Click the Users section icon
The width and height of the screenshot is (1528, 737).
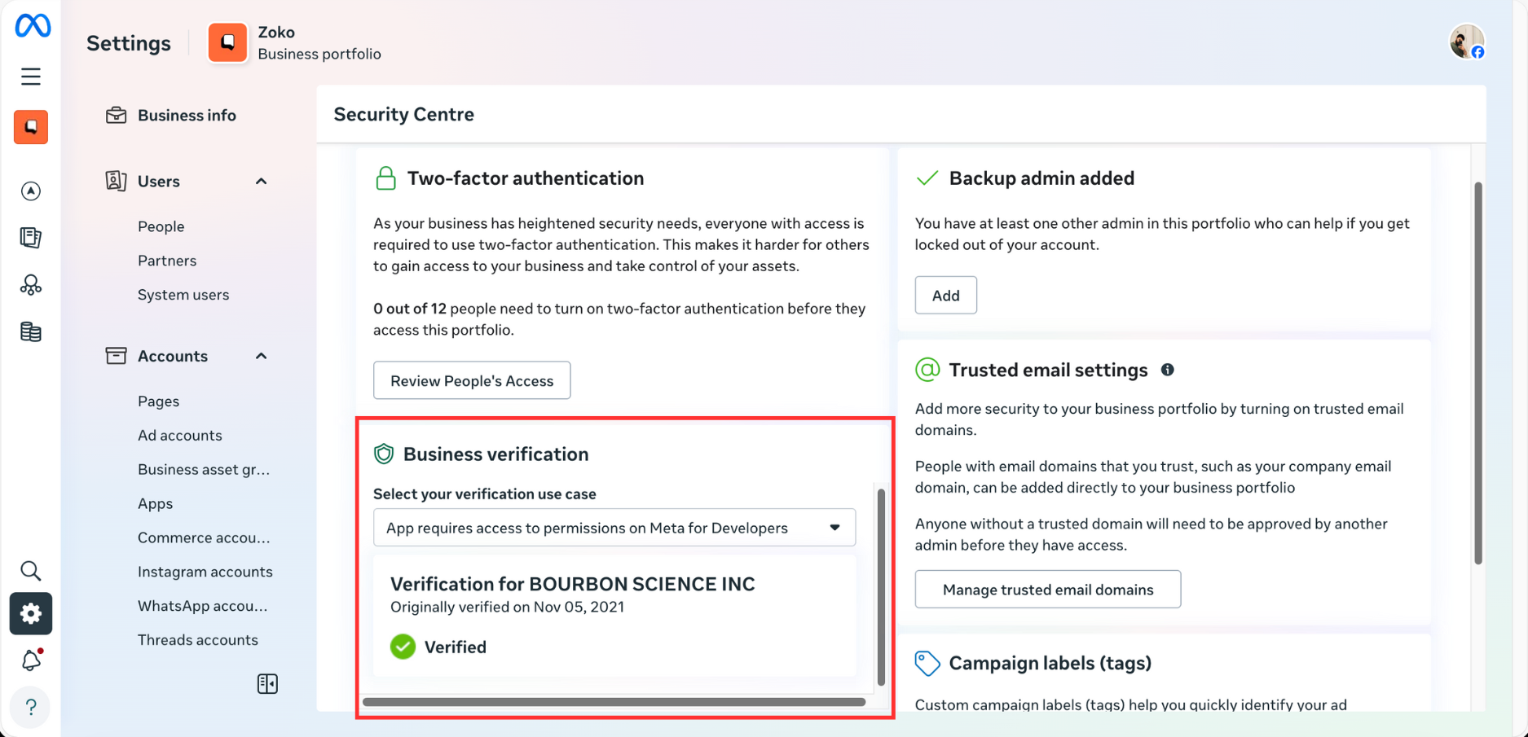coord(116,181)
